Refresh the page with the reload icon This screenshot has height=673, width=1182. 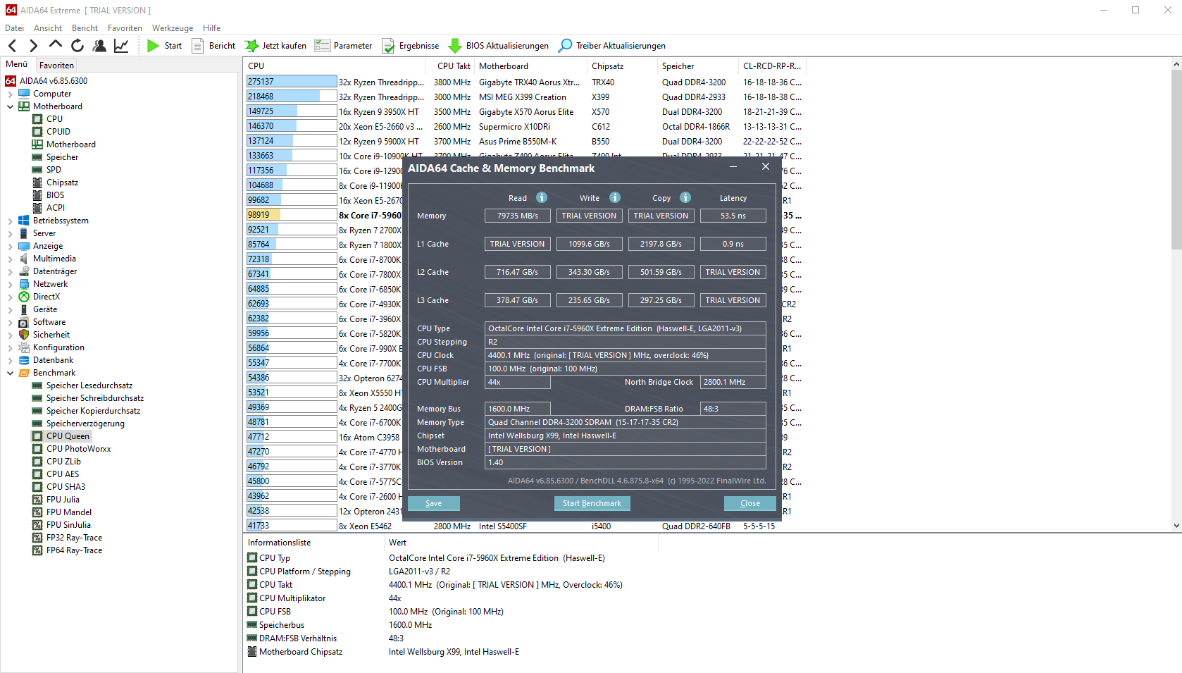click(77, 46)
